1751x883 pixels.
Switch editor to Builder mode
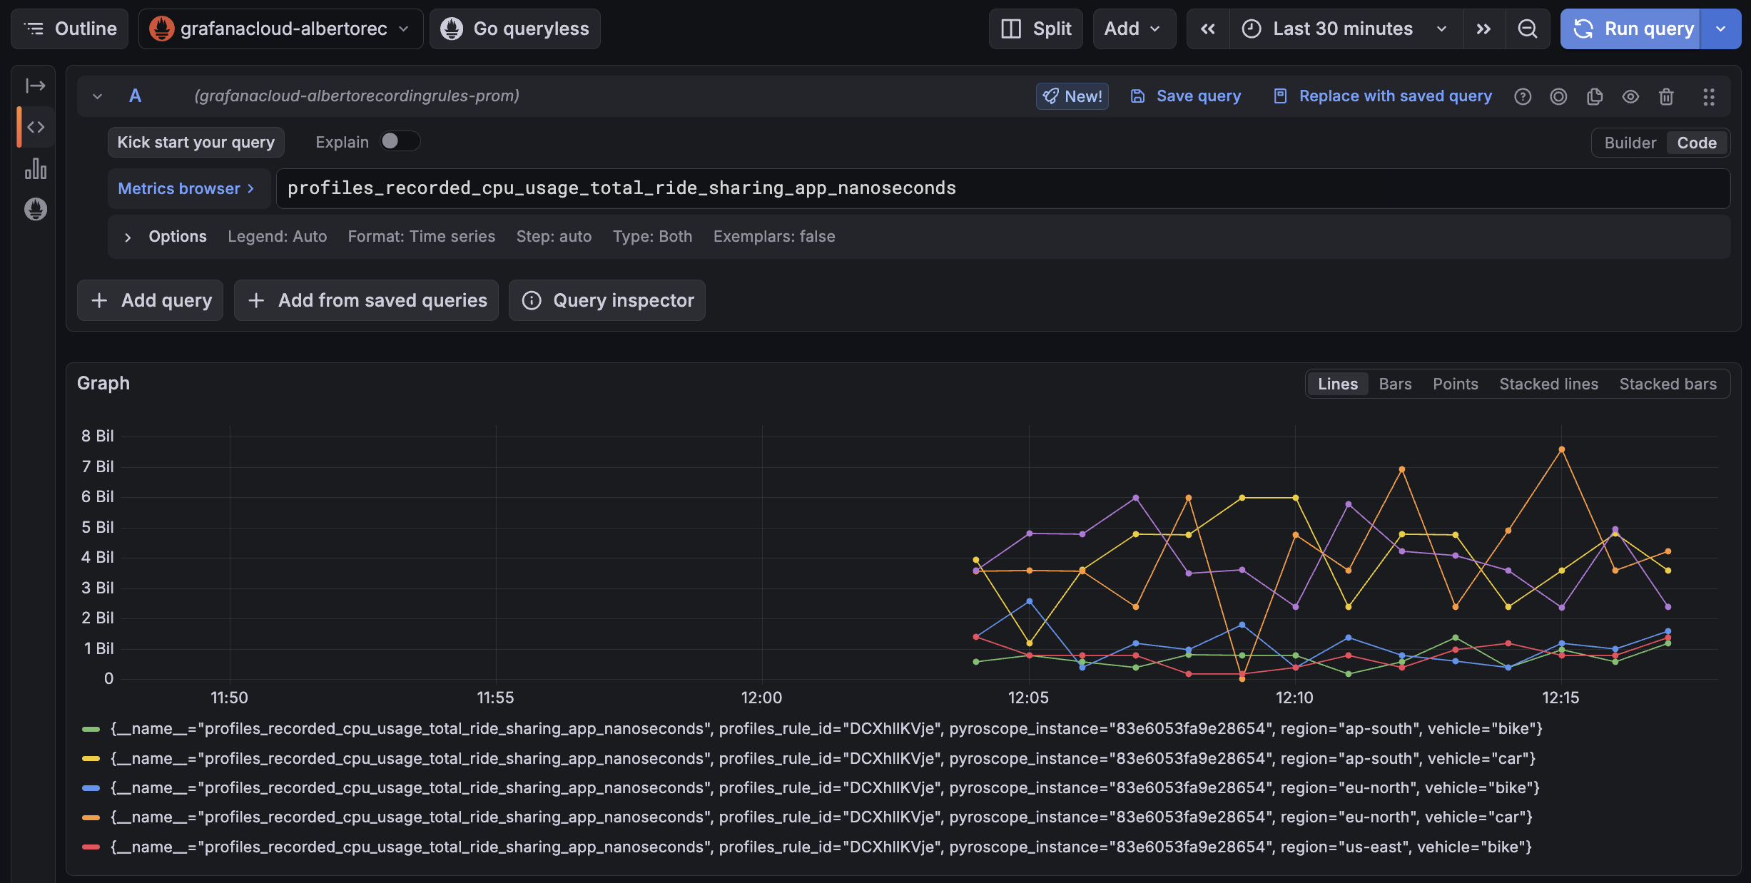pos(1630,143)
